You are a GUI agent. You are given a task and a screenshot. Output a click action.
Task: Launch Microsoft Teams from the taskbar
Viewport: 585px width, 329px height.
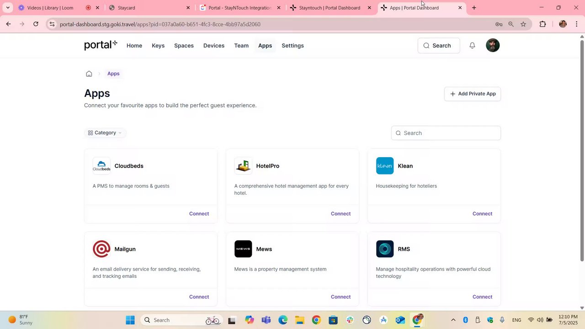[266, 320]
